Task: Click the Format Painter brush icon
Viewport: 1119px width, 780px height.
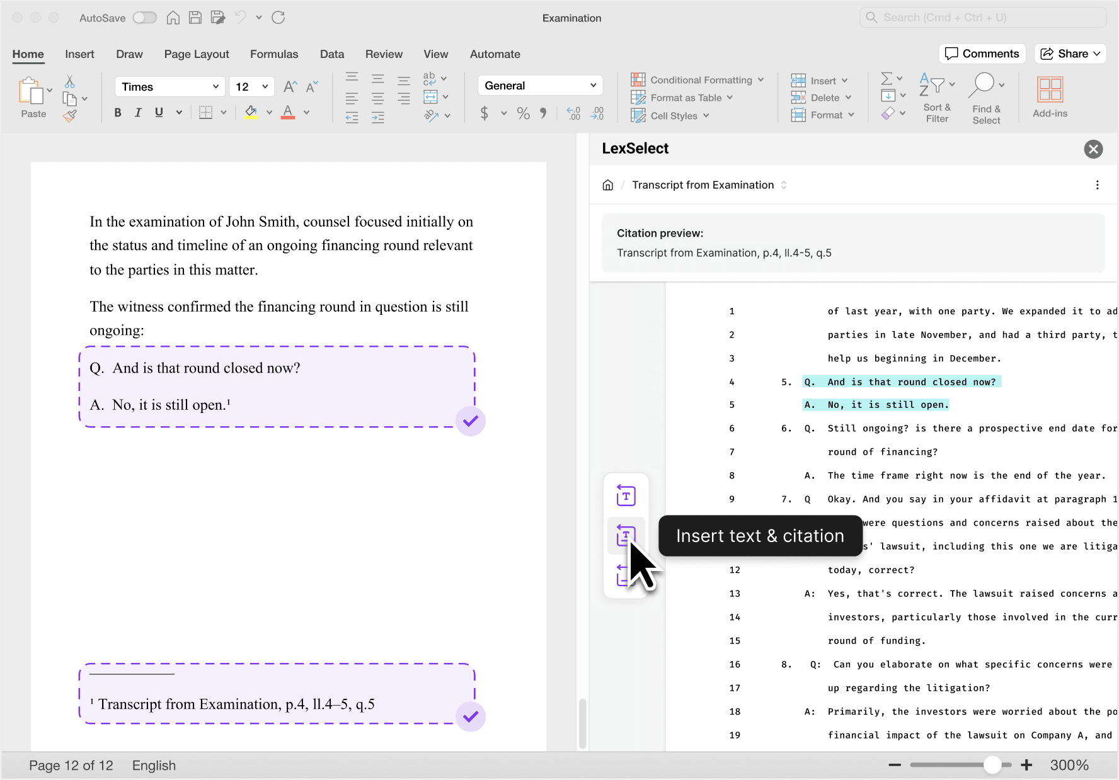Action: pyautogui.click(x=70, y=116)
